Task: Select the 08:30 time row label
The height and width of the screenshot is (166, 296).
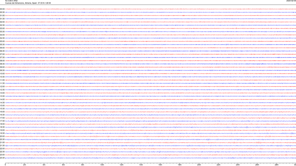Action: 2,64
